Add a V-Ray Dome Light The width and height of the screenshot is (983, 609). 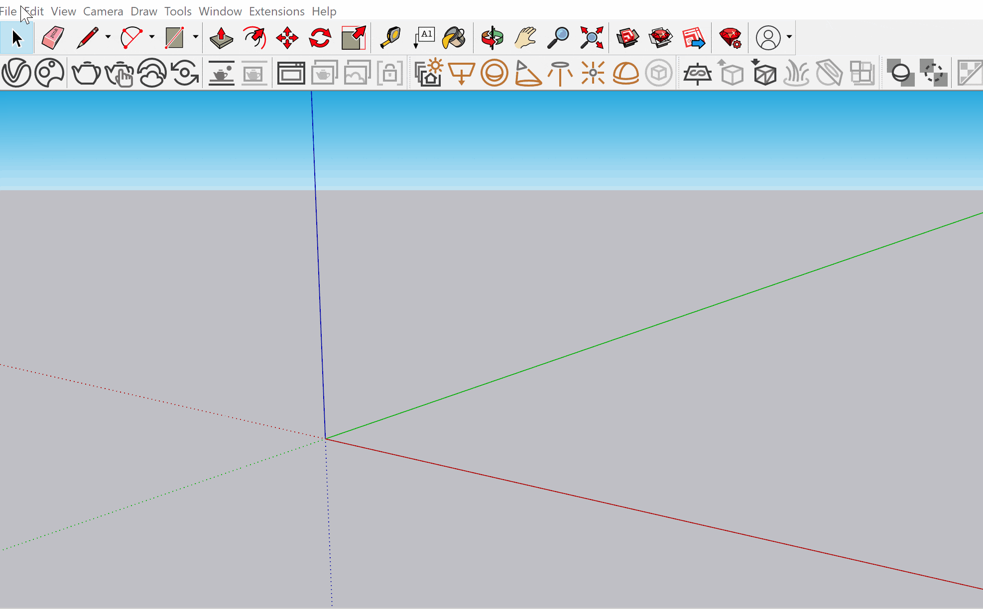(626, 73)
